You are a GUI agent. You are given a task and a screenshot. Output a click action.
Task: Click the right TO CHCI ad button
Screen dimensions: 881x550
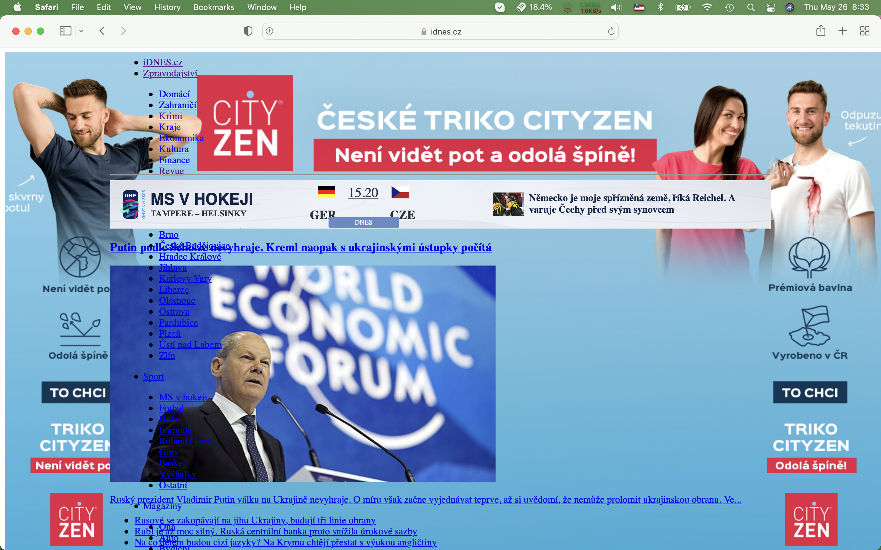[810, 393]
